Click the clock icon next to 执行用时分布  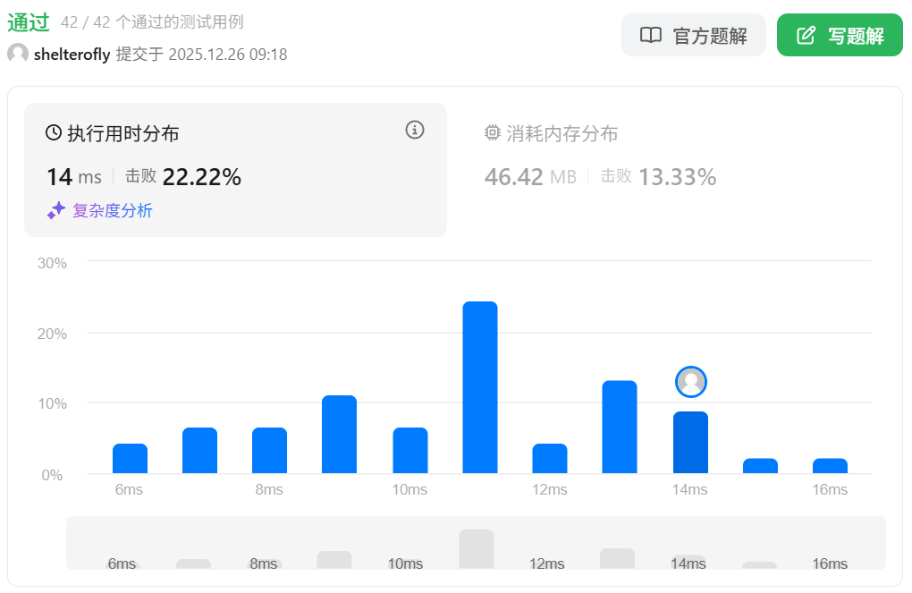[54, 133]
